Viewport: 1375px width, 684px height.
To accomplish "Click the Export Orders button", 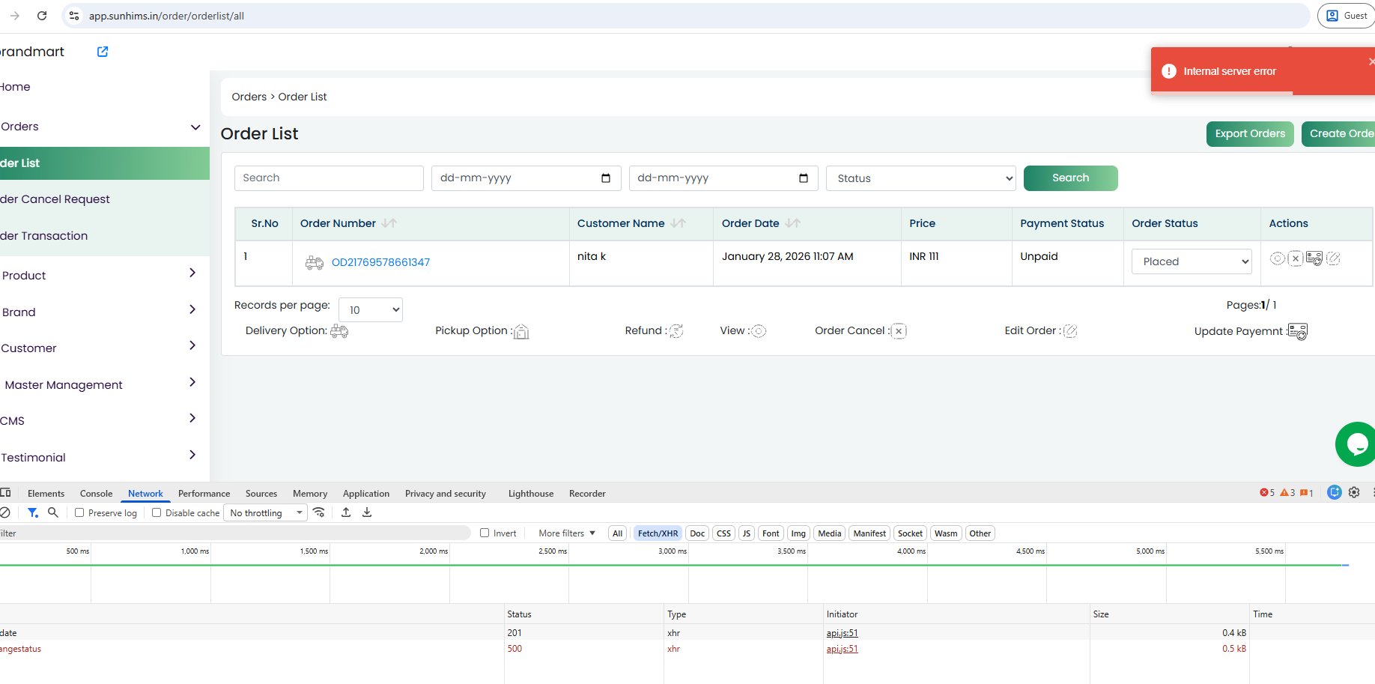I will coord(1250,134).
